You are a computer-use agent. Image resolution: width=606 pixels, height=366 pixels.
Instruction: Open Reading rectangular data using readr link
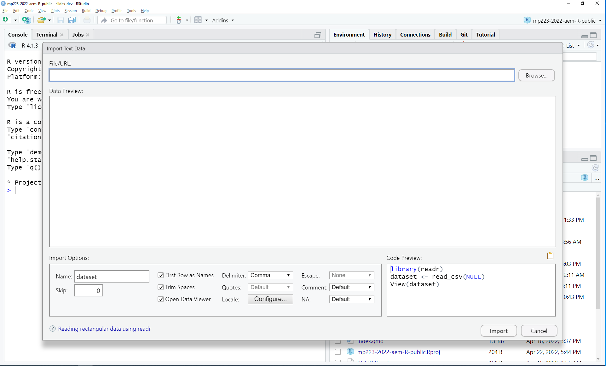[x=104, y=329]
